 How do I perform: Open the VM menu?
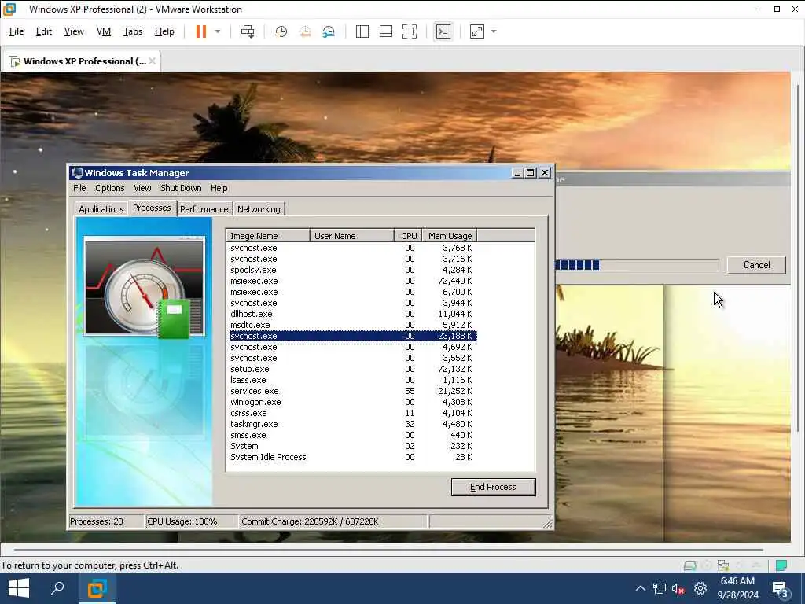104,31
